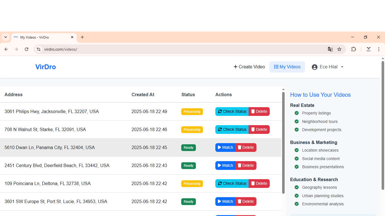Click the address bar URL virdro.com/videos/

point(61,49)
